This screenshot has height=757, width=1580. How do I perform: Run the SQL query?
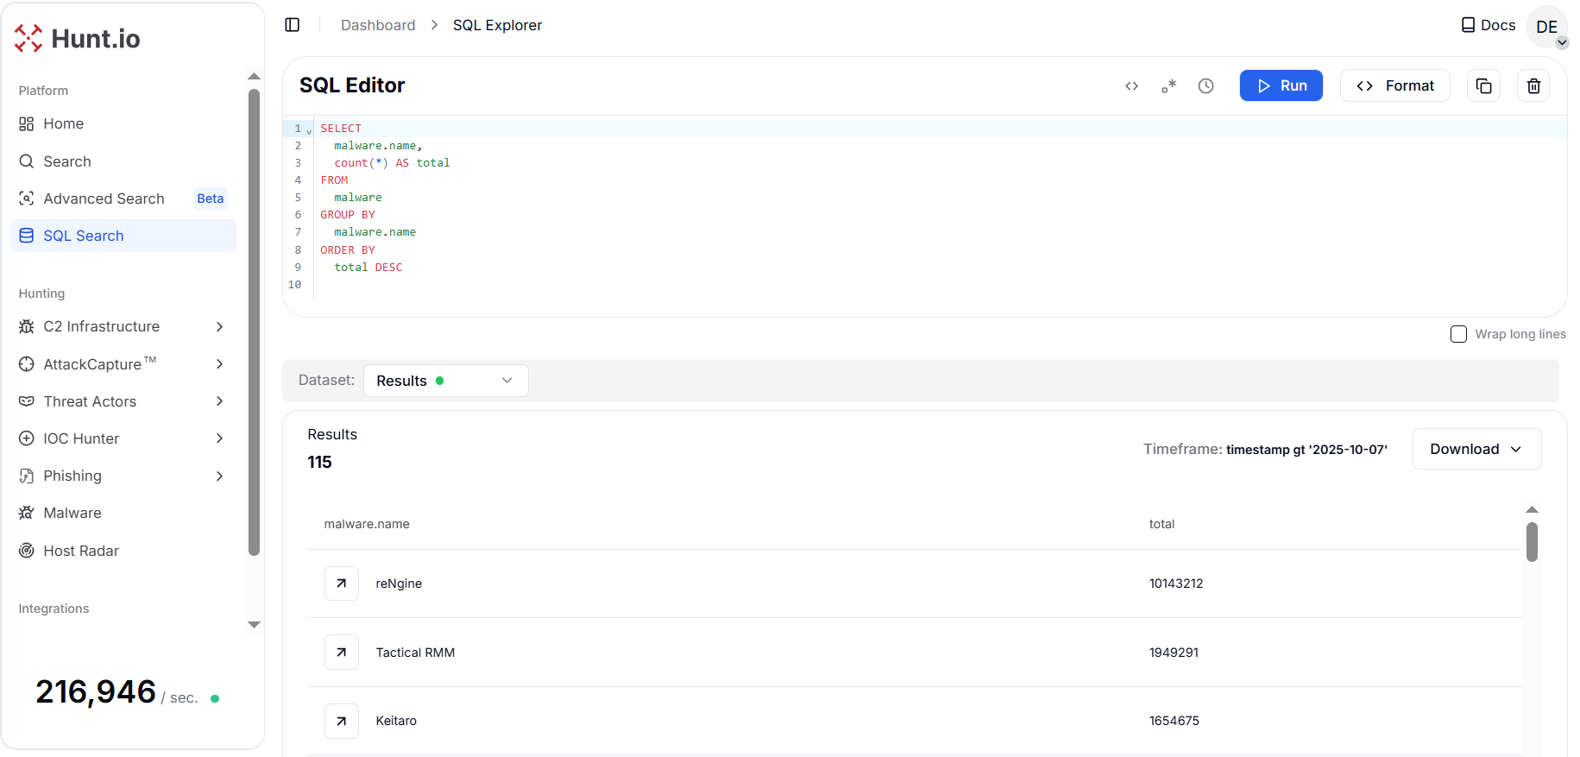click(1281, 86)
